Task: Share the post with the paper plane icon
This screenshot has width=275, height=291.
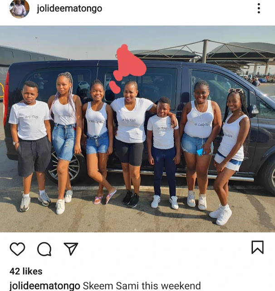Action: click(71, 249)
